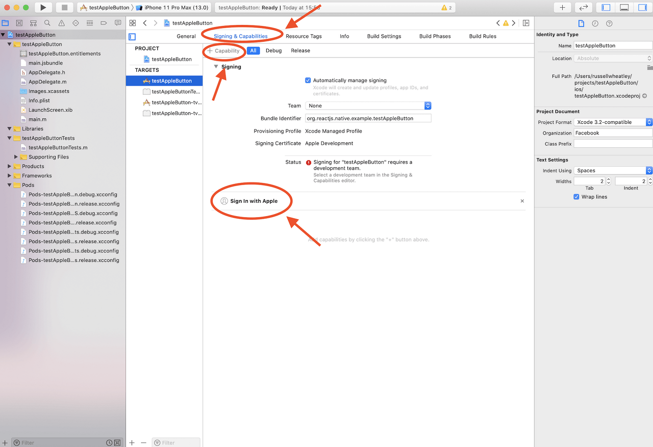Collapse the testAppleButtonTests folder
This screenshot has height=447, width=653.
click(x=10, y=138)
